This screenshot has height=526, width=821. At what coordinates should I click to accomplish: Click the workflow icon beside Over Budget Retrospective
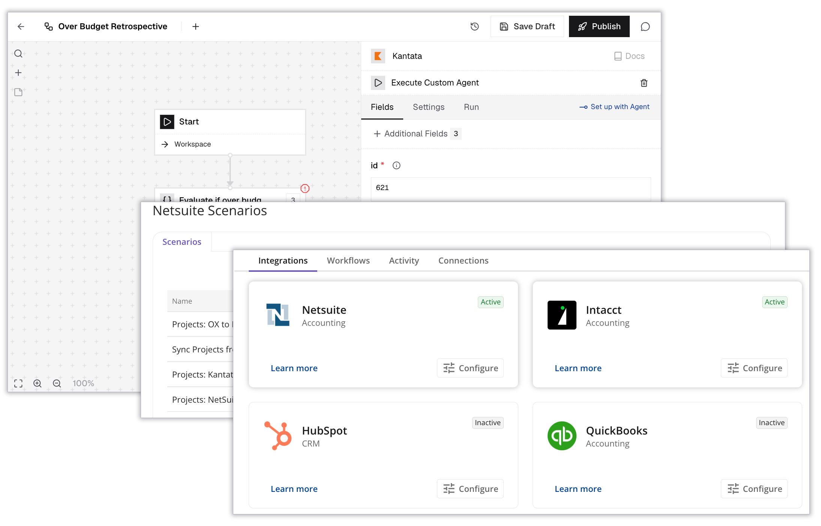click(49, 27)
